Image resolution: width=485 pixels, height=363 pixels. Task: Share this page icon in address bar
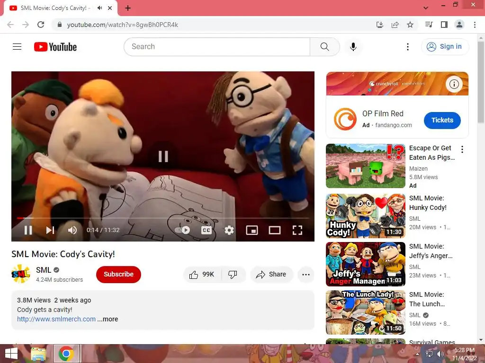click(395, 25)
